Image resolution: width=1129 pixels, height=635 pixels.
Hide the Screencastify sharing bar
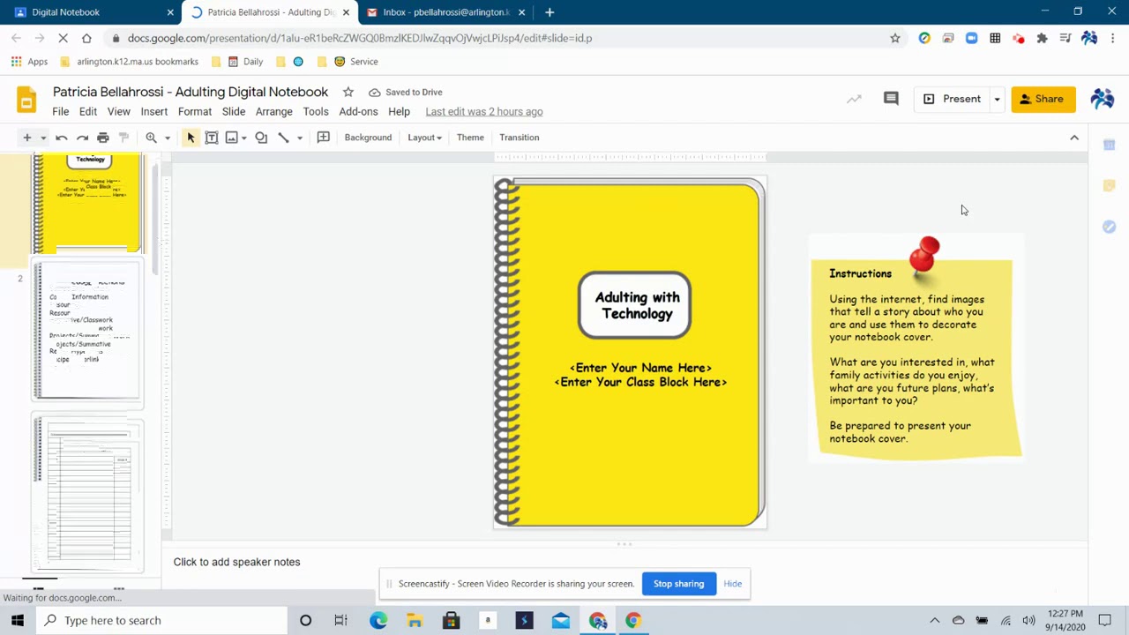click(x=732, y=584)
